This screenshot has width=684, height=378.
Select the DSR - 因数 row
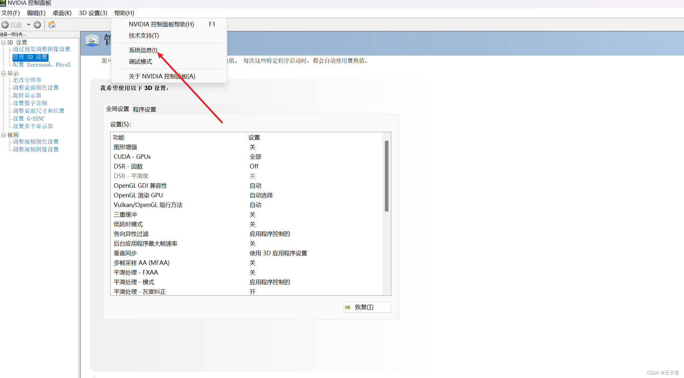[247, 166]
